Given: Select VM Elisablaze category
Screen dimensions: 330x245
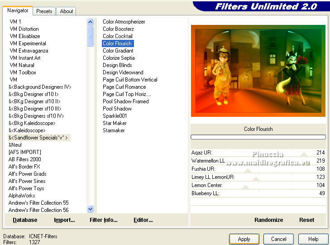Looking at the screenshot, I should [24, 36].
